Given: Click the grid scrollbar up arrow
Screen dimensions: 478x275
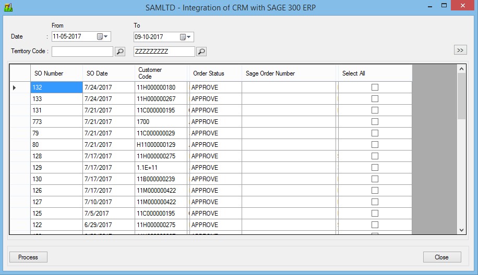Looking at the screenshot, I should 461,69.
